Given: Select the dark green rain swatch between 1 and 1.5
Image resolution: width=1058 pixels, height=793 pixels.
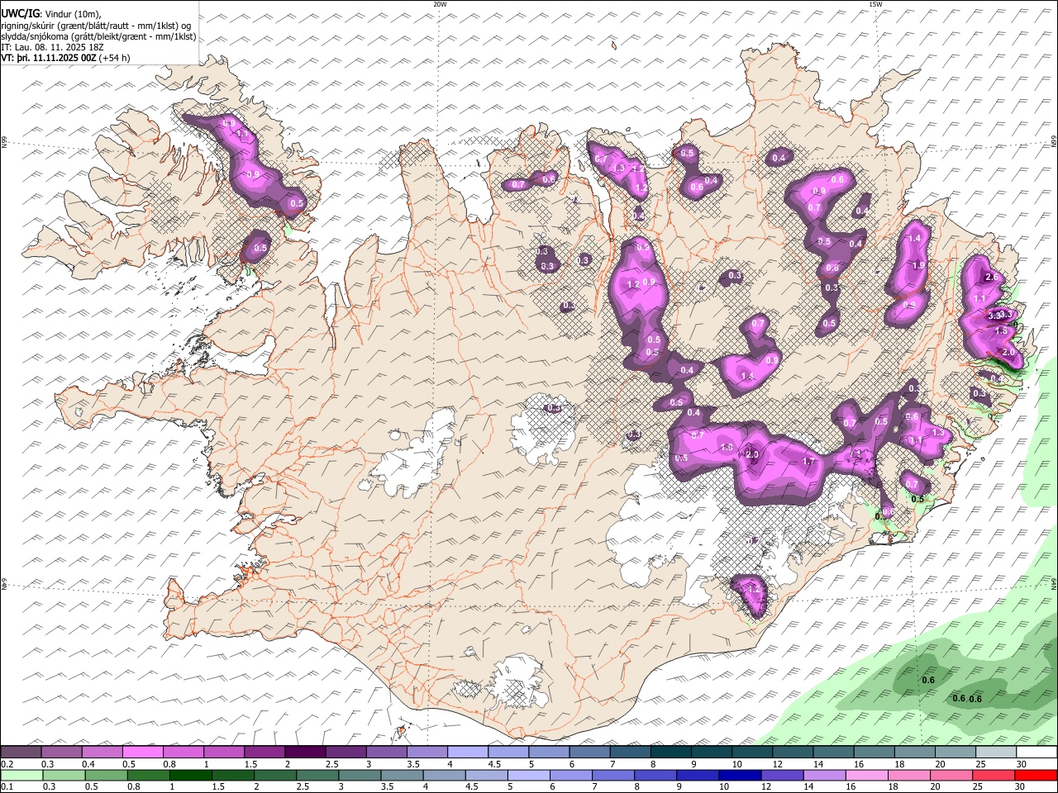Looking at the screenshot, I should (190, 775).
